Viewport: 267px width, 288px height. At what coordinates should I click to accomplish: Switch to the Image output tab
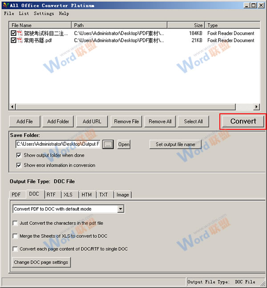coord(123,195)
